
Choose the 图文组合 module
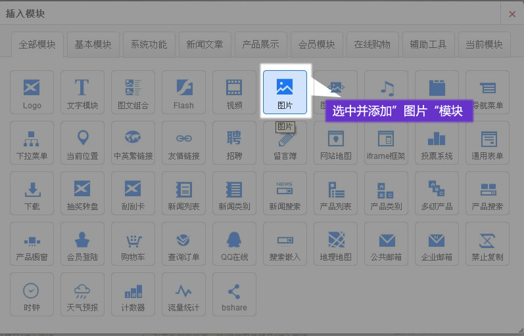133,92
